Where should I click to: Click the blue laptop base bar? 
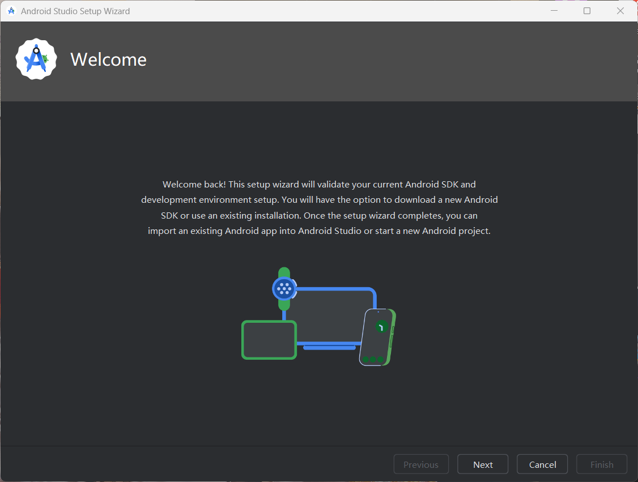tap(329, 347)
